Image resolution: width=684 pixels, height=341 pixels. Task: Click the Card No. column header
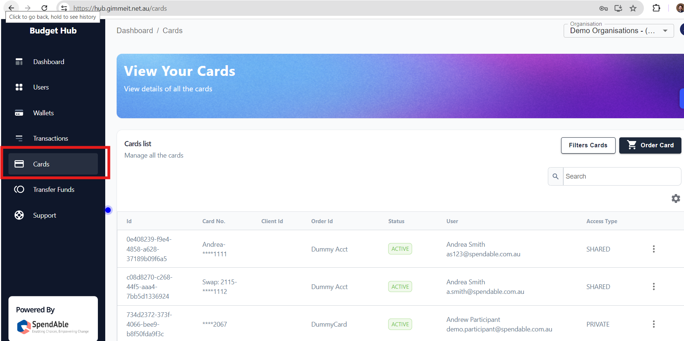click(x=214, y=221)
